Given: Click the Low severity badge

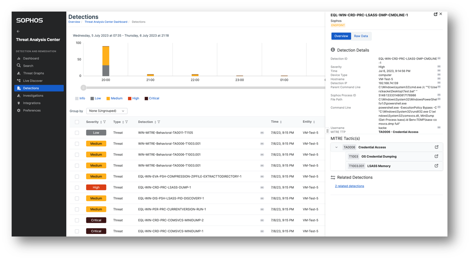Looking at the screenshot, I should coord(96,133).
